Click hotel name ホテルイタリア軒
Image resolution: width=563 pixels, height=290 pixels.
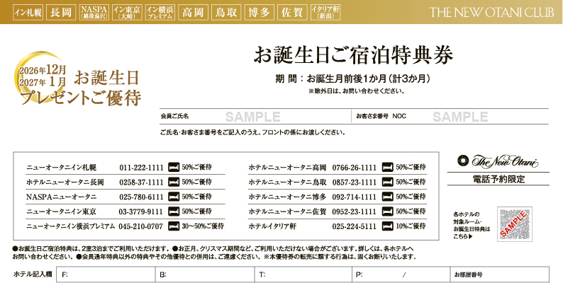[272, 226]
